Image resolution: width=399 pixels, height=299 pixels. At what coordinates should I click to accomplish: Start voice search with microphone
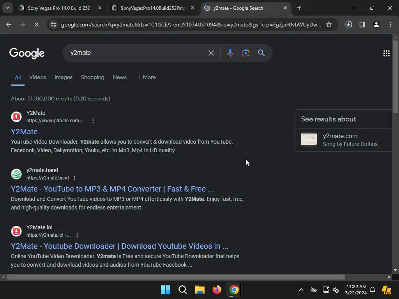click(x=230, y=53)
